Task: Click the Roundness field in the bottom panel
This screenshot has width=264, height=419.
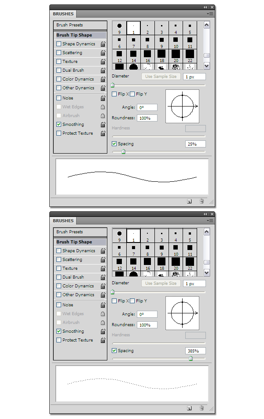Action: (147, 325)
